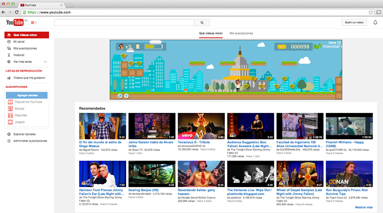
Task: Click the Subir un video button
Action: point(354,23)
